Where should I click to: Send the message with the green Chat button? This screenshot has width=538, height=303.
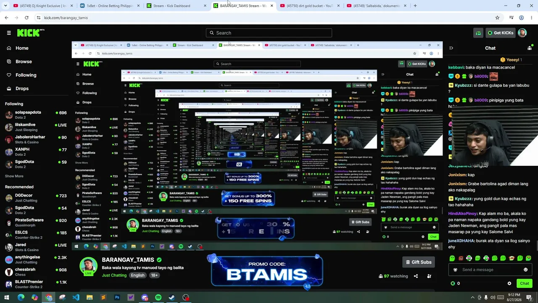pyautogui.click(x=524, y=284)
